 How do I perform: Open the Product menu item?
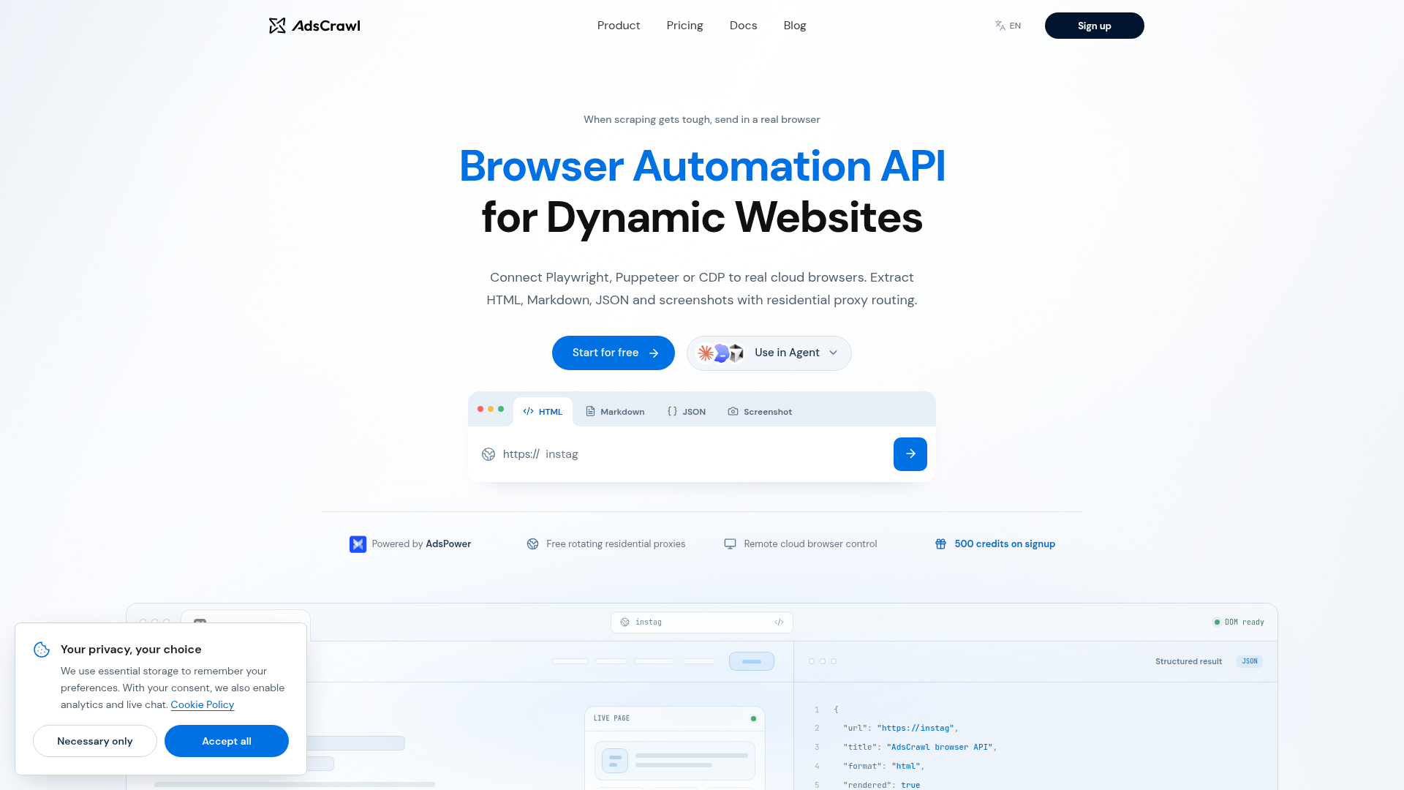tap(619, 26)
